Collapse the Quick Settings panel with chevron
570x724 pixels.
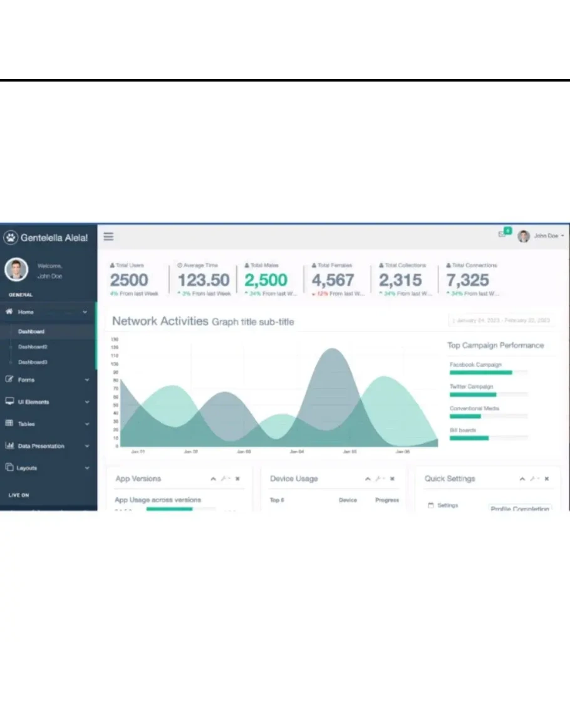click(x=522, y=479)
